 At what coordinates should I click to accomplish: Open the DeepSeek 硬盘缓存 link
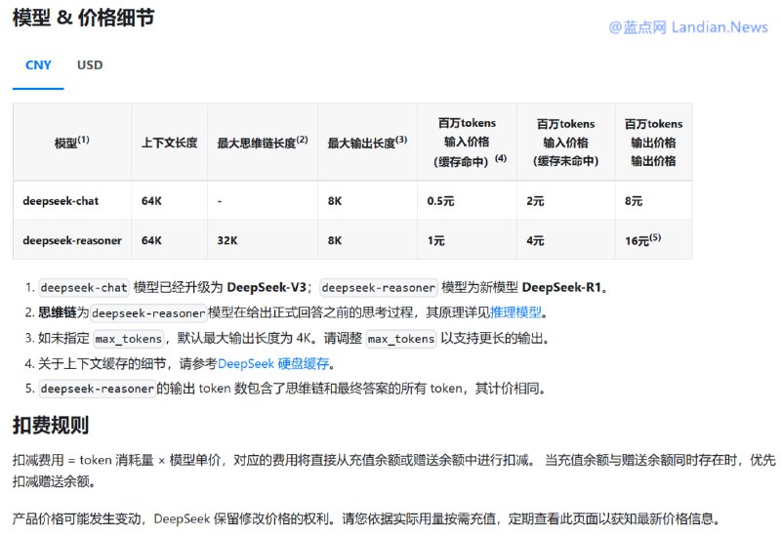coord(273,363)
